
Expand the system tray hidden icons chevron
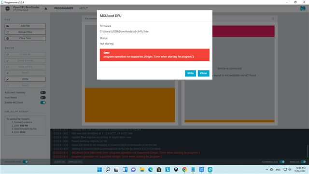[x=267, y=170]
